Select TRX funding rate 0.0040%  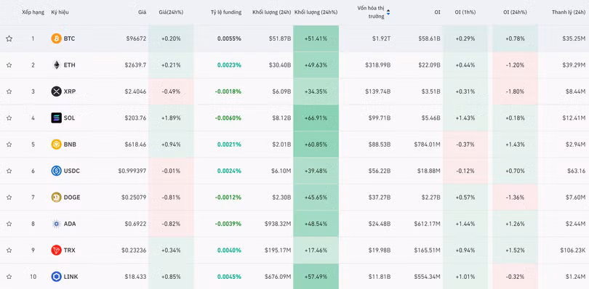coord(229,251)
